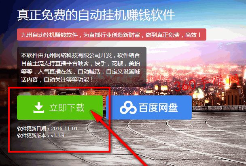Click 高效！ at the banner's end
Viewport: 246px width, 166px height.
pyautogui.click(x=193, y=35)
